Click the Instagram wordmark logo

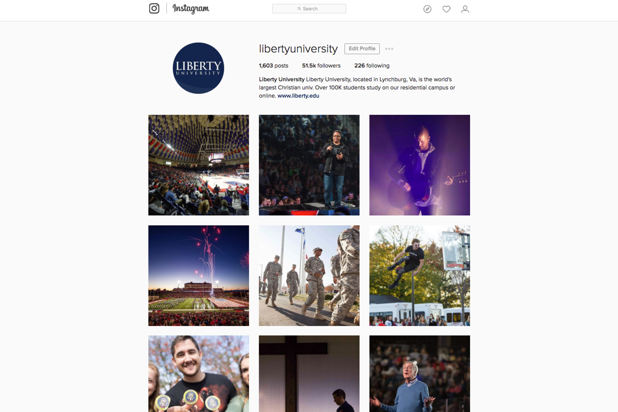(x=191, y=9)
